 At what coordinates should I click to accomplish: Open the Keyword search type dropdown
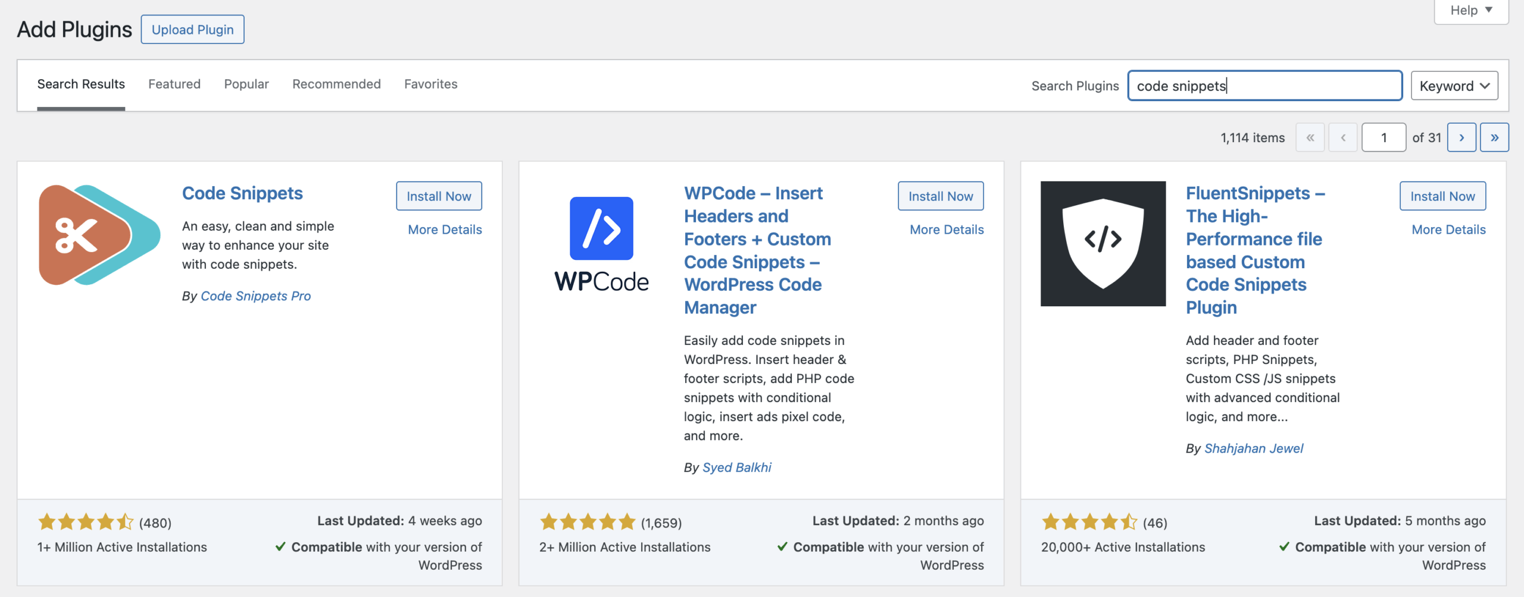click(1454, 86)
